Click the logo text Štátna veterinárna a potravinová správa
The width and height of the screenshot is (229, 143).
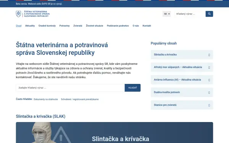point(37,14)
